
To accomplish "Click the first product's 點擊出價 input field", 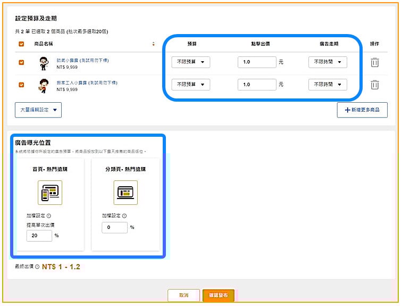I will [x=257, y=62].
